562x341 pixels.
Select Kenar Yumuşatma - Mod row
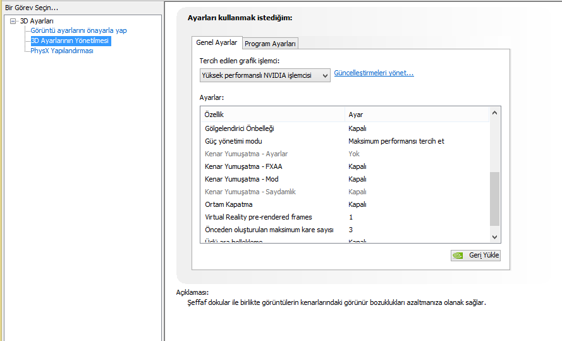345,179
